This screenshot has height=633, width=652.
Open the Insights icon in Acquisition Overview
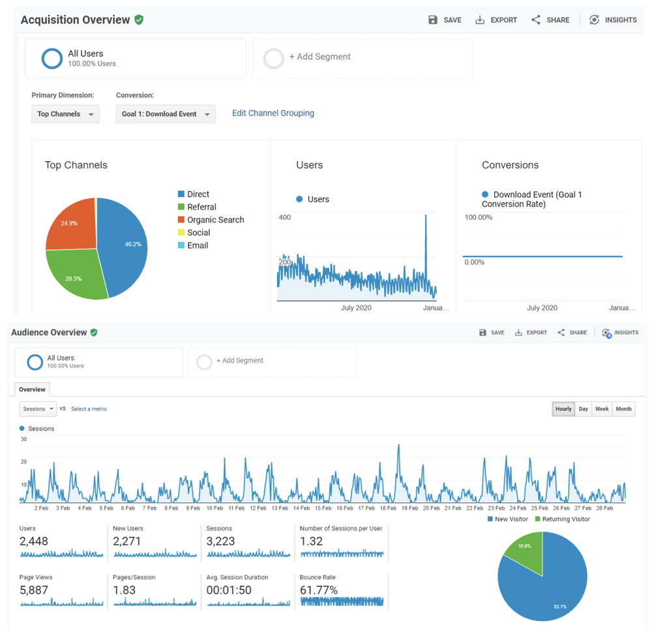(594, 20)
